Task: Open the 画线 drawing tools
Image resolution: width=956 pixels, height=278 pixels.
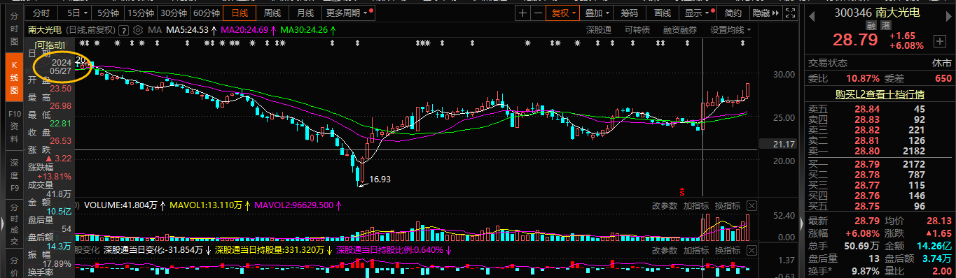Action: click(x=662, y=13)
